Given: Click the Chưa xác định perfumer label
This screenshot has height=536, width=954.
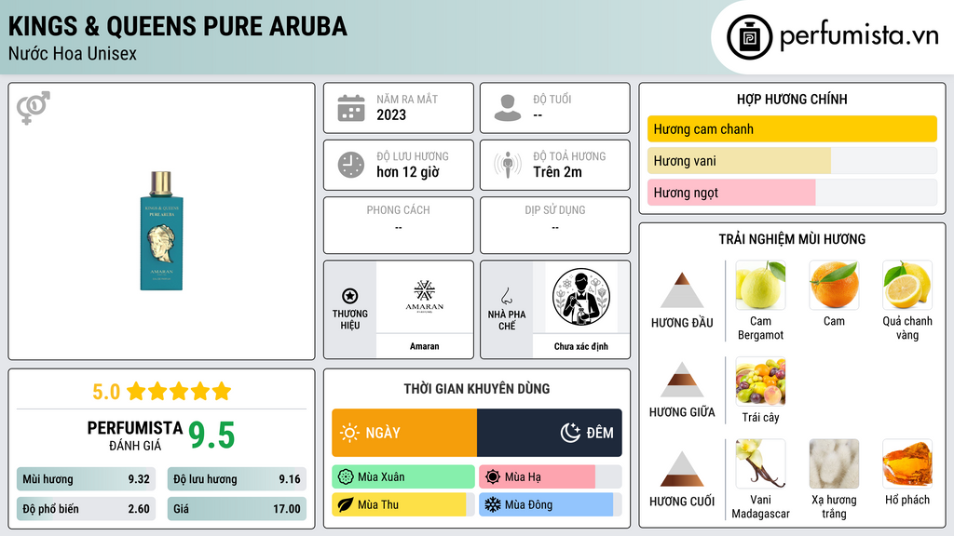Looking at the screenshot, I should pos(581,346).
